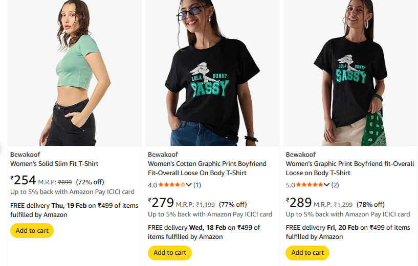Click the ₹289 price
Viewport: 418px width, 266px height.
click(x=299, y=203)
